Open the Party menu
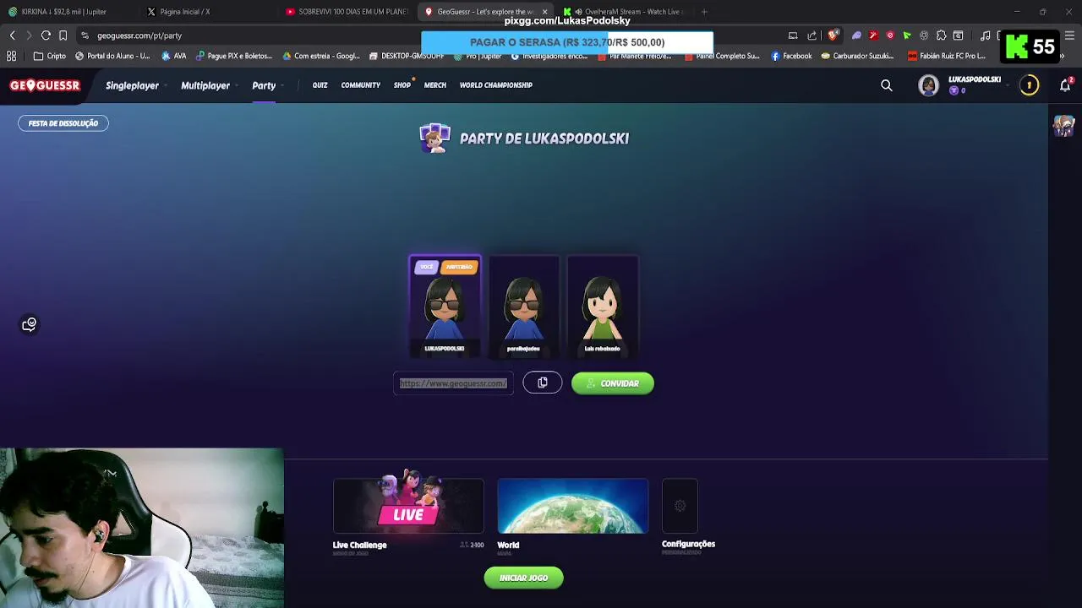The height and width of the screenshot is (608, 1082). [264, 85]
